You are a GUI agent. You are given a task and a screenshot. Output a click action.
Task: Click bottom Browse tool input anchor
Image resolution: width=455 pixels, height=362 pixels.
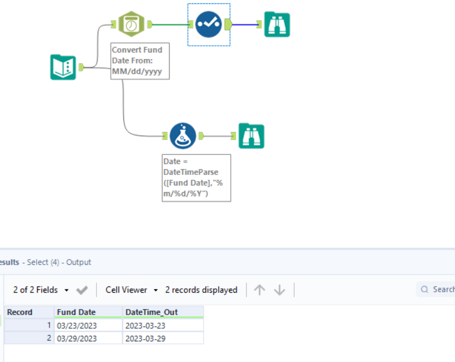[233, 136]
